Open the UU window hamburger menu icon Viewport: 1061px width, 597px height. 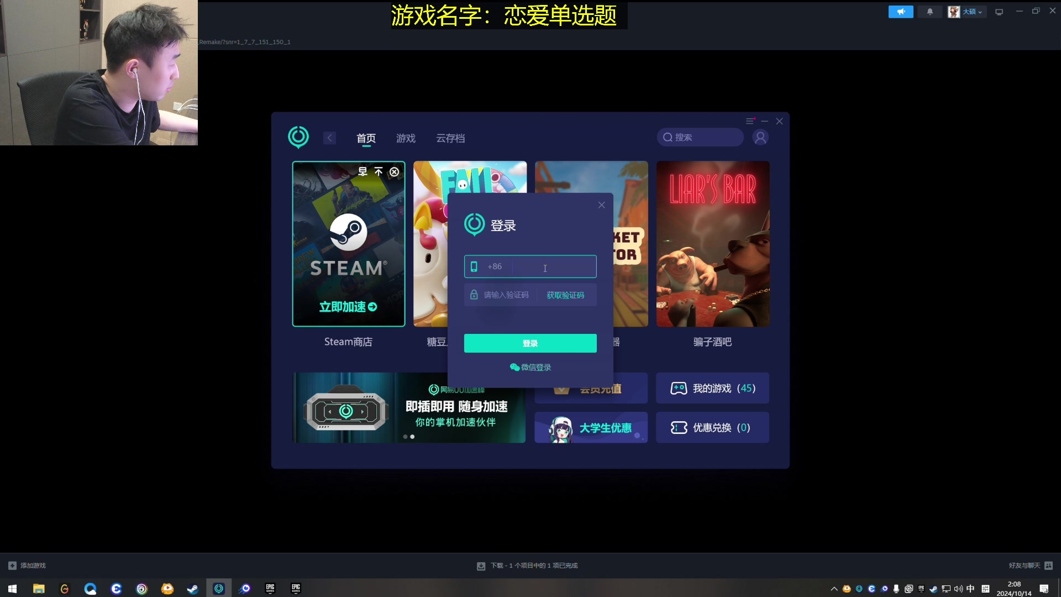(750, 121)
